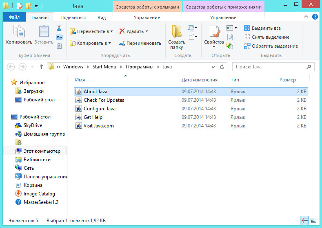Refresh the current folder view
Image resolution: width=322 pixels, height=228 pixels.
tap(222, 67)
